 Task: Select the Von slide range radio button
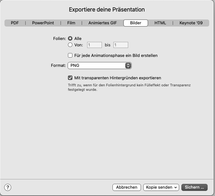70,45
